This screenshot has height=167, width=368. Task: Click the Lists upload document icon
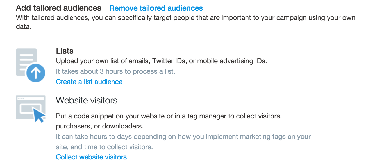30,65
